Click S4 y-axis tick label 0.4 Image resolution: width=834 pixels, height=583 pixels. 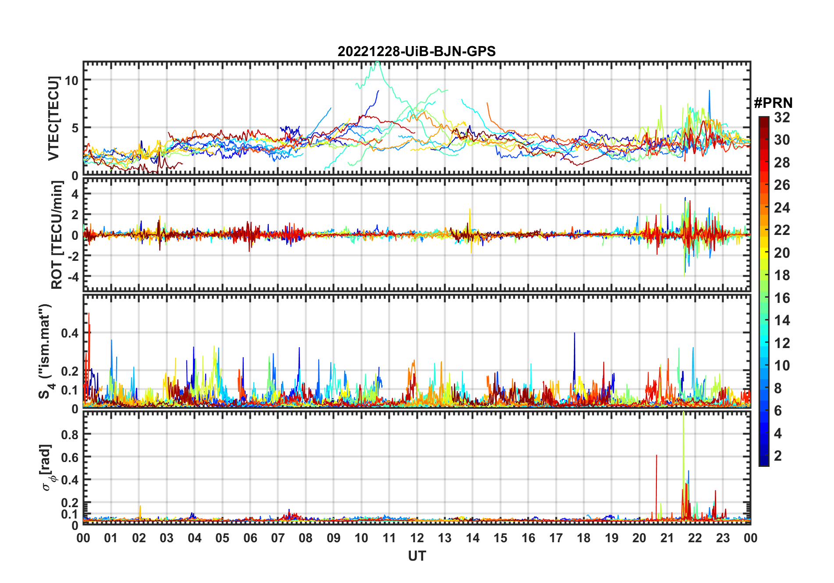pyautogui.click(x=70, y=333)
